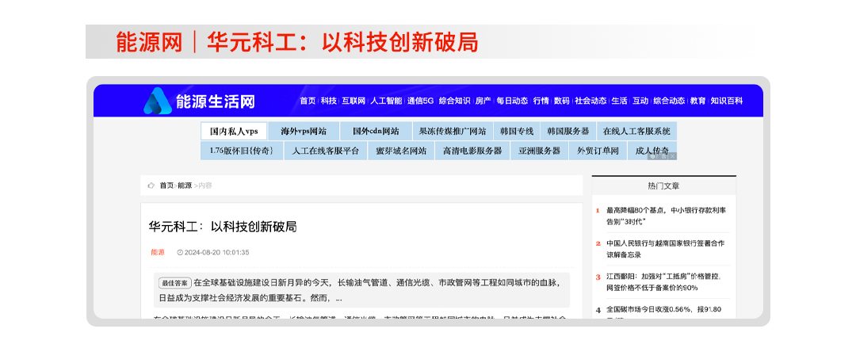Click the 能源生活网 logo icon
Viewport: 856px width, 348px height.
(x=157, y=101)
